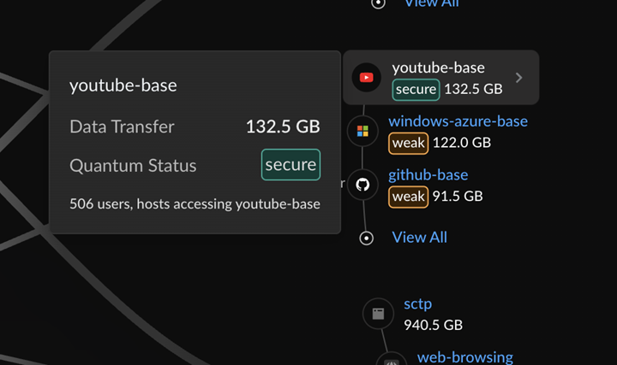617x365 pixels.
Task: Click the weak badge for windows-azure-base
Action: click(x=408, y=143)
